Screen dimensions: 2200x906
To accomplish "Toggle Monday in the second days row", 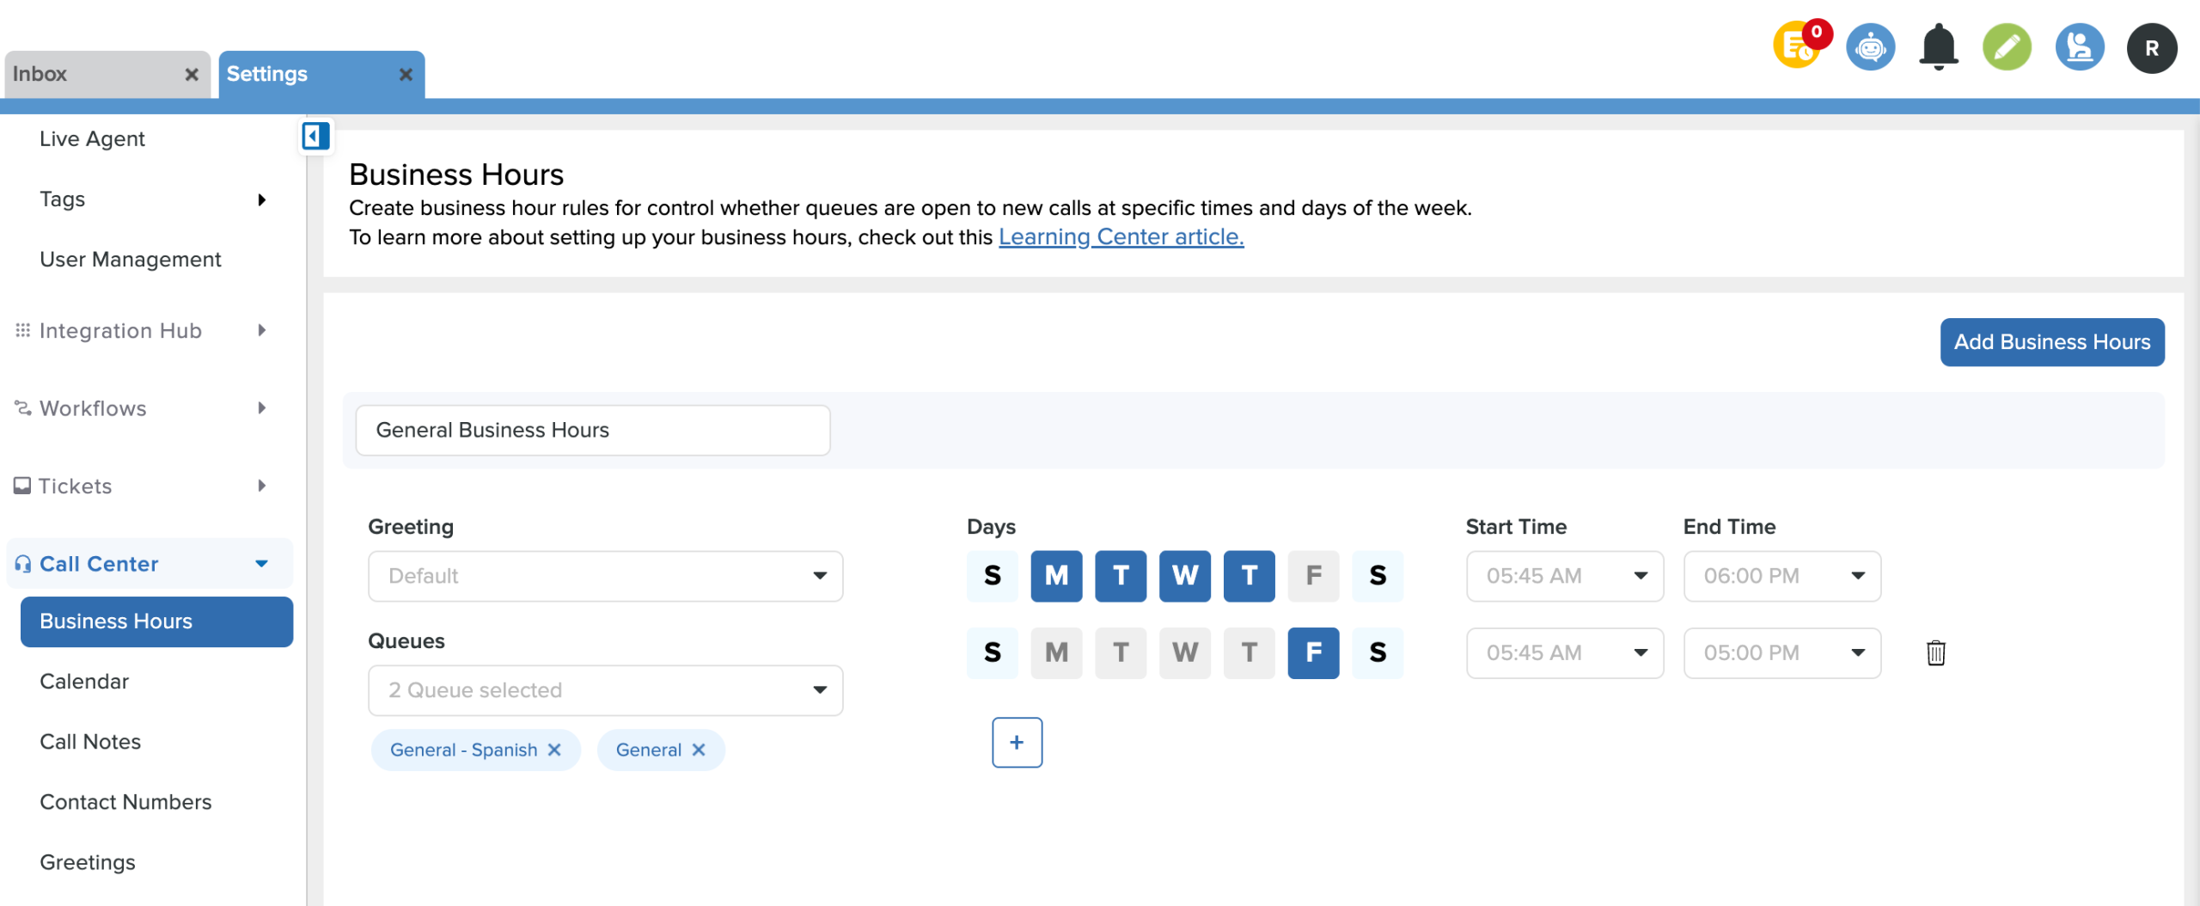I will click(1056, 653).
